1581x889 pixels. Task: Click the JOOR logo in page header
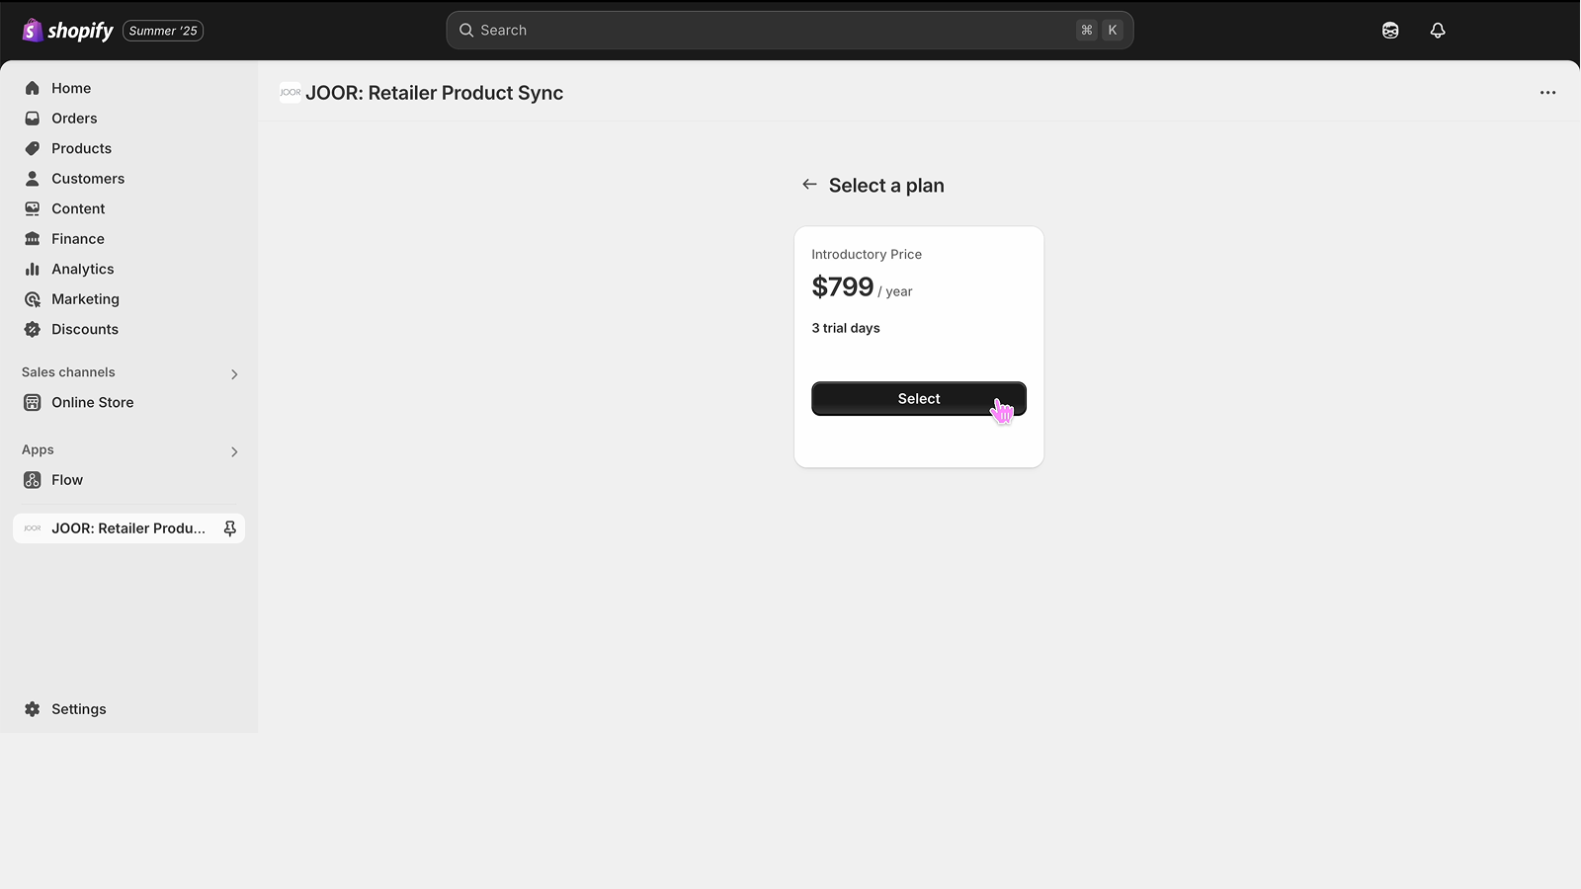click(x=290, y=93)
